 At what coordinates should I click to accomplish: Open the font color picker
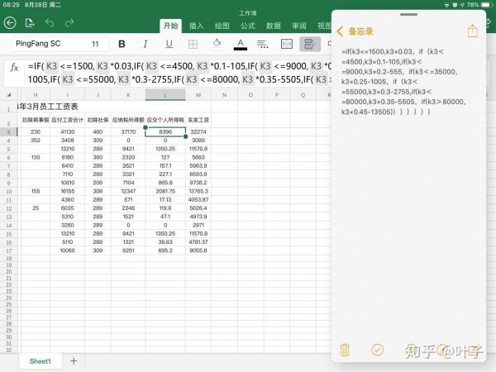click(241, 44)
